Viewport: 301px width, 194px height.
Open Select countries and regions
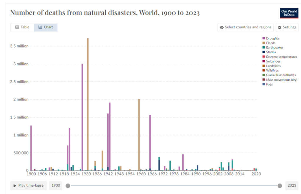pos(245,27)
